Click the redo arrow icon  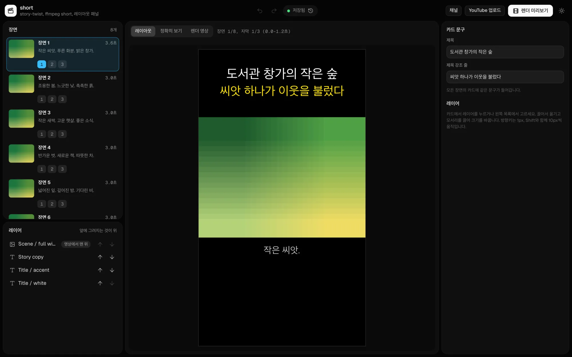pos(274,11)
